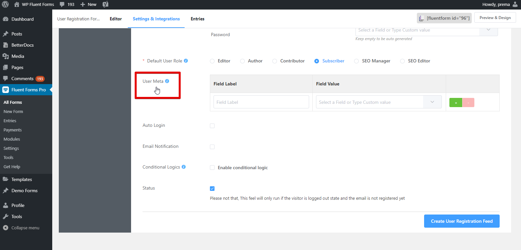
Task: Uncheck the Status checkbox
Action: (212, 189)
